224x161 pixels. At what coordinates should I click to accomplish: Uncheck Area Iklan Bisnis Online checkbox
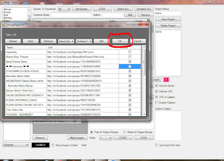(x=130, y=76)
